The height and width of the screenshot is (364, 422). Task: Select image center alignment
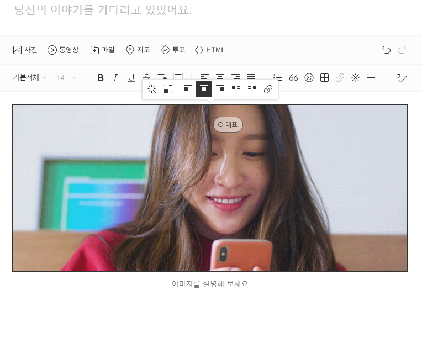coord(204,89)
